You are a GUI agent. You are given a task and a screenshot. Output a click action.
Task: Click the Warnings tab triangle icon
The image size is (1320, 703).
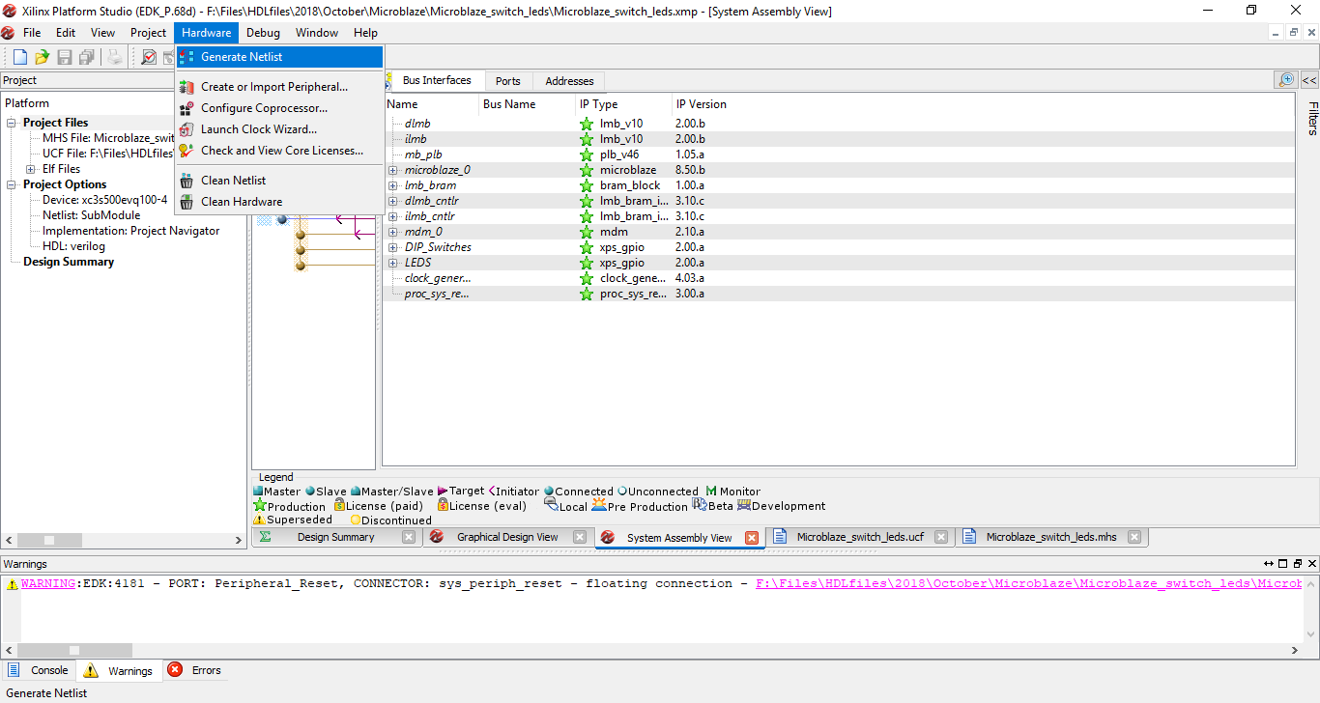[x=91, y=670]
